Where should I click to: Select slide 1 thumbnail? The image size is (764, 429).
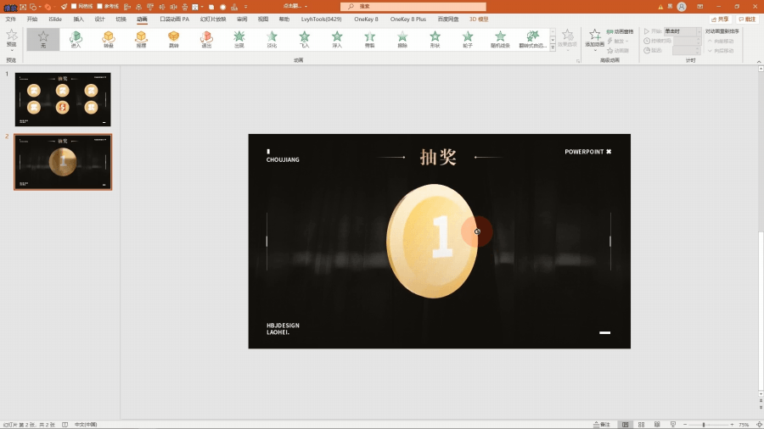(63, 99)
